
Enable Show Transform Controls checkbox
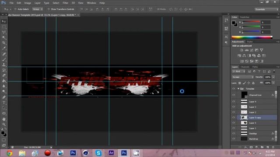pos(49,9)
